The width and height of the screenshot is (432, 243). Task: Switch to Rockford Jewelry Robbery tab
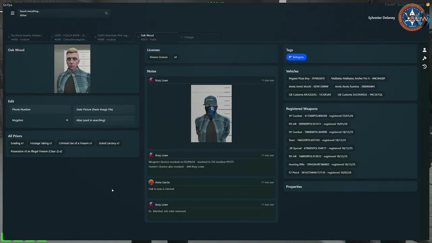click(27, 37)
